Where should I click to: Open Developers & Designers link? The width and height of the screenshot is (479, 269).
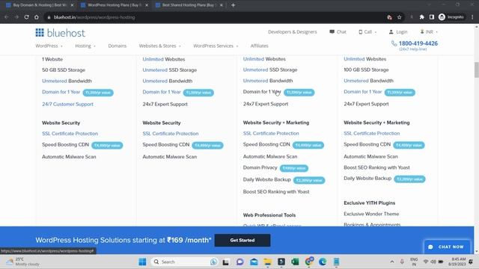(x=293, y=31)
